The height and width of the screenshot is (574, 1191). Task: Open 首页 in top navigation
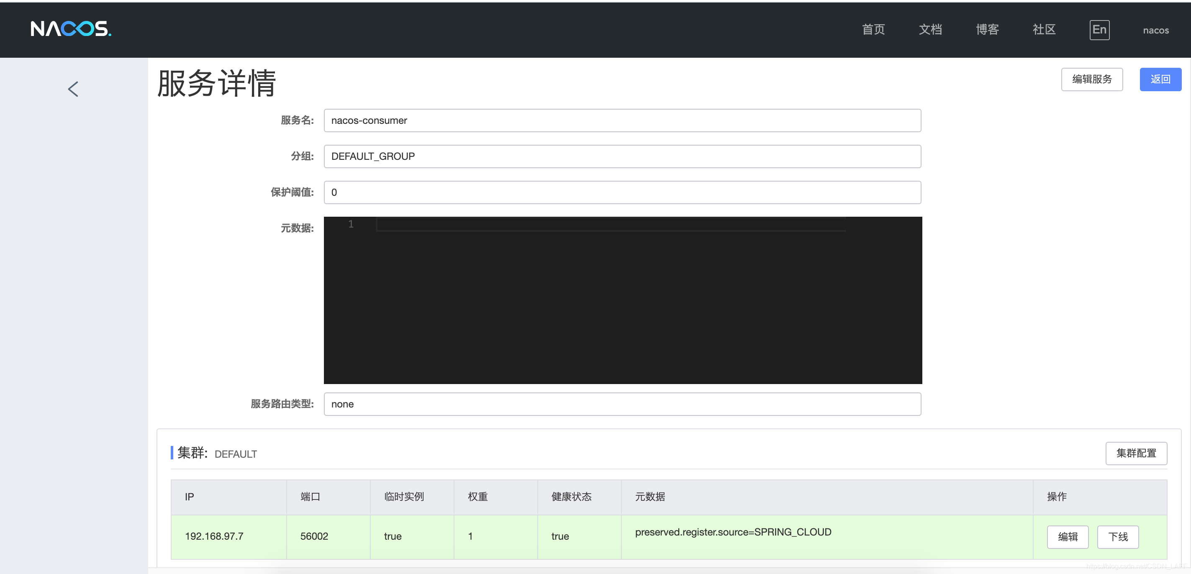[x=873, y=30]
